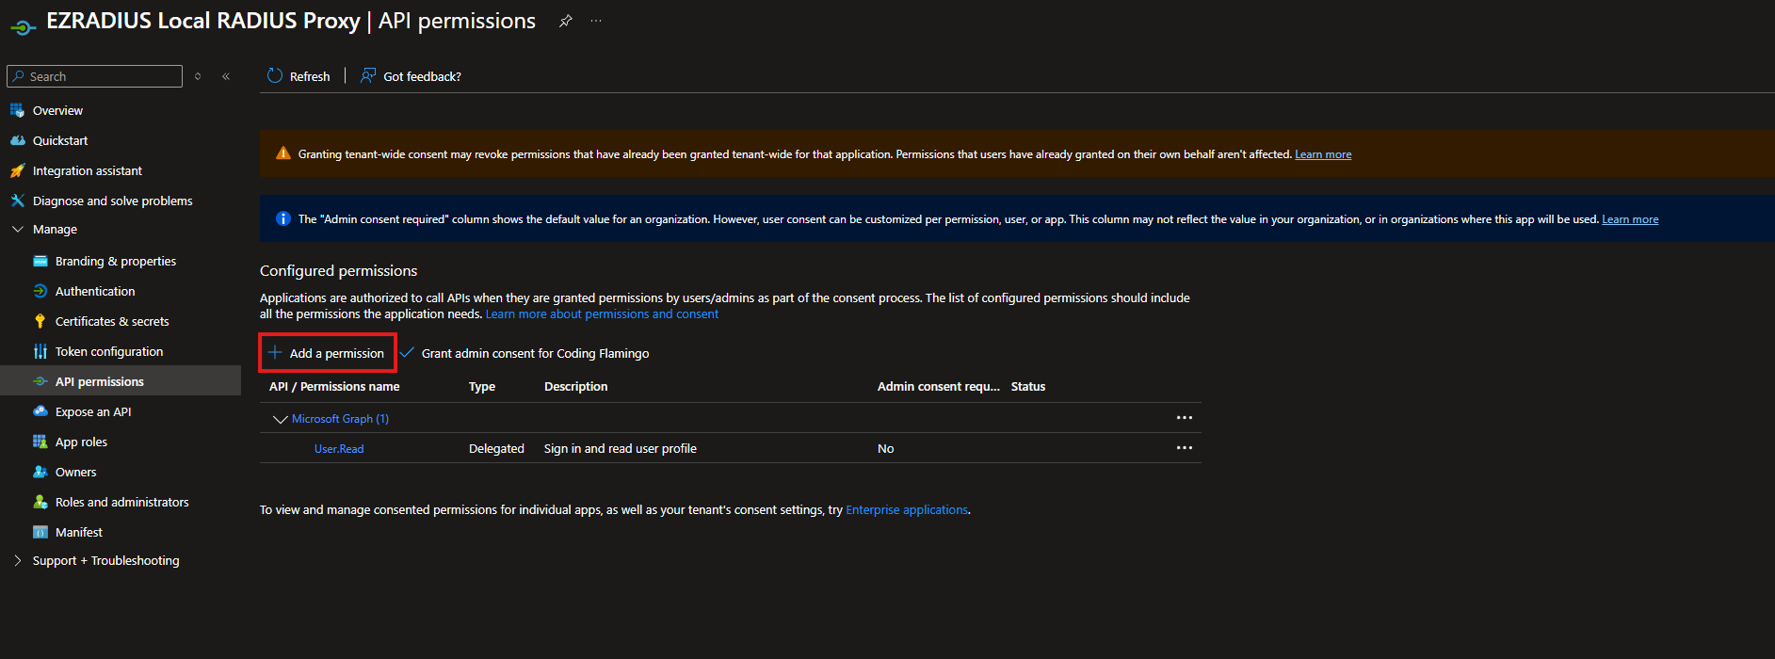Click the Got feedback person icon
Image resolution: width=1775 pixels, height=659 pixels.
point(368,75)
